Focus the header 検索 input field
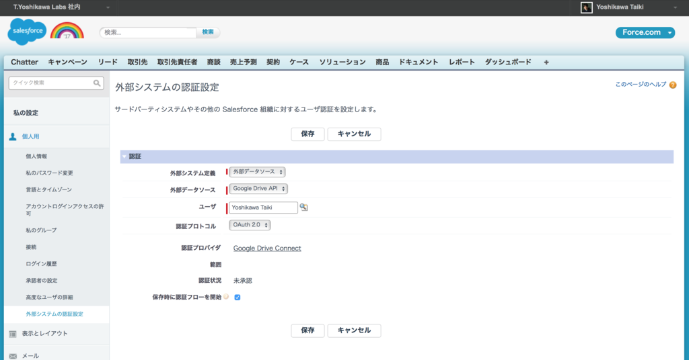Viewport: 689px width, 360px height. click(x=148, y=32)
